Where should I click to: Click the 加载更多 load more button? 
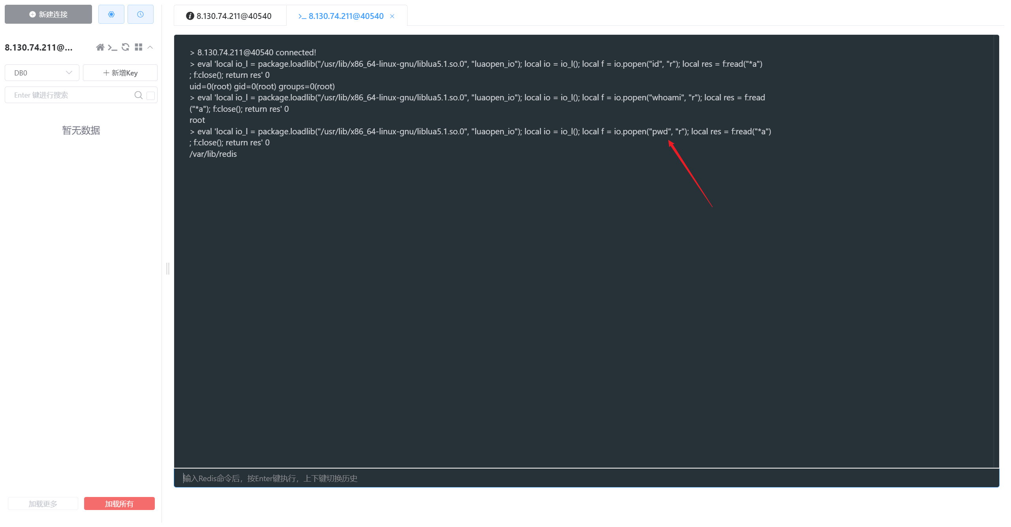point(43,504)
